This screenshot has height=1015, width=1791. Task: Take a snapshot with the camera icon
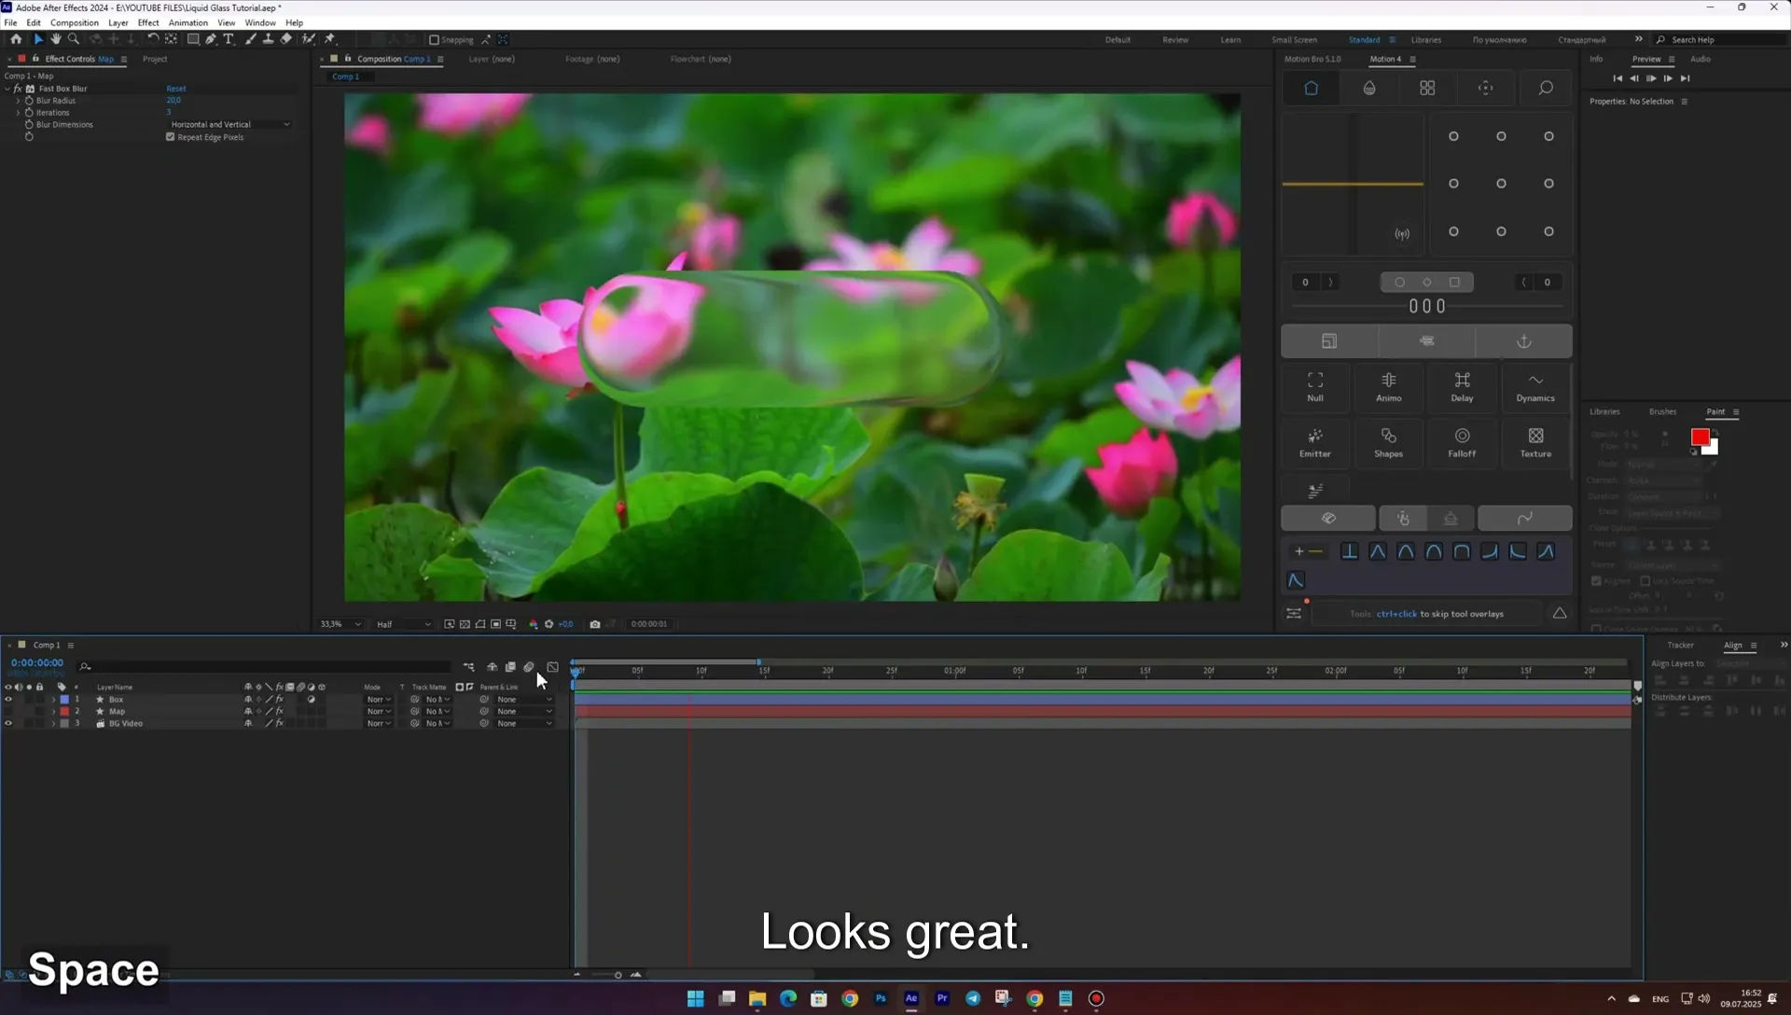pos(595,624)
